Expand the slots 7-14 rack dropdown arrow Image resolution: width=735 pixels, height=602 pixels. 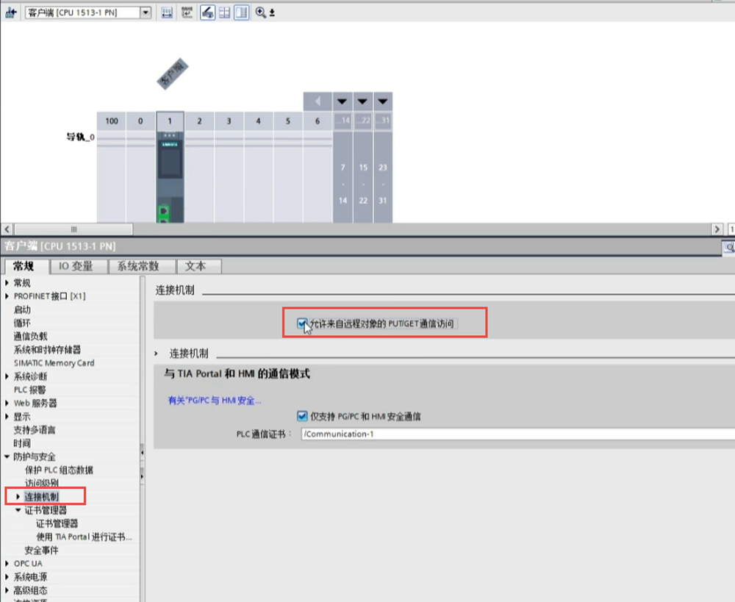(x=343, y=101)
